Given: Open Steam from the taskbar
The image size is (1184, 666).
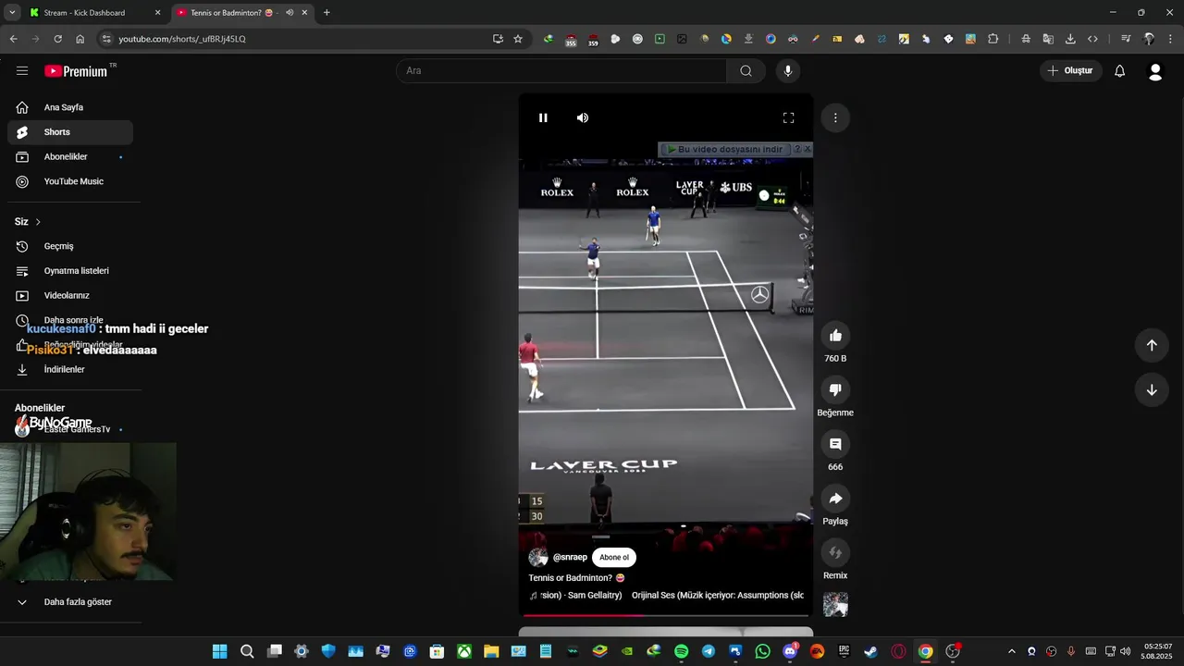Looking at the screenshot, I should pos(870,651).
